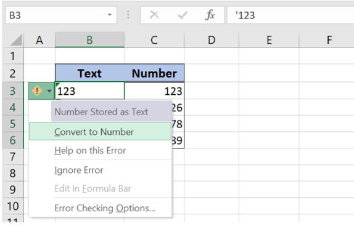Click the Number header cell
Screen dimensions: 354x226
(x=154, y=73)
